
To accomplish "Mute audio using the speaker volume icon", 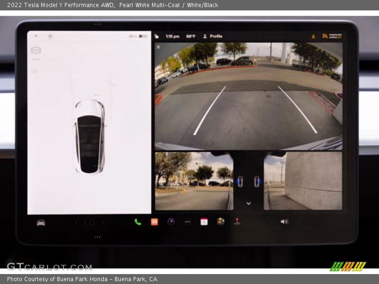I will (x=283, y=222).
